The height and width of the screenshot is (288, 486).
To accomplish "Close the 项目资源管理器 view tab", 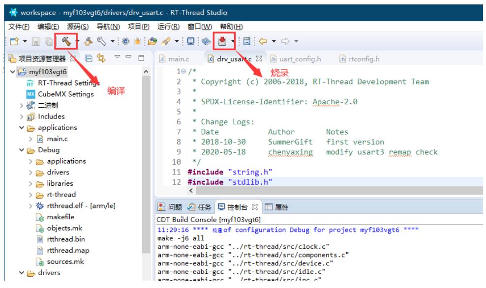I will (73, 58).
